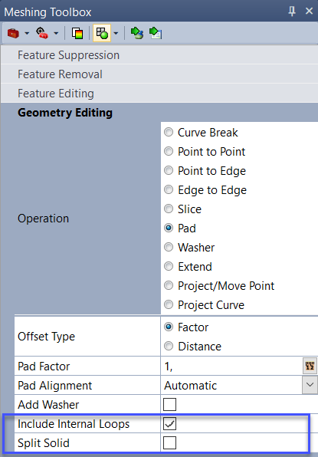Viewport: 318px width, 457px height.
Task: Enable the Split Solid checkbox
Action: pyautogui.click(x=169, y=442)
